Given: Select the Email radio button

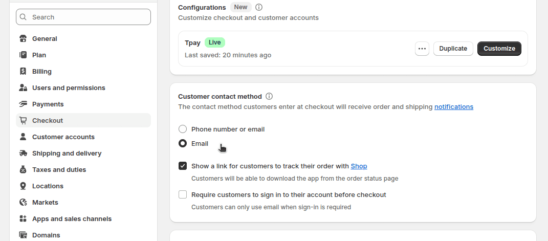Looking at the screenshot, I should tap(183, 143).
